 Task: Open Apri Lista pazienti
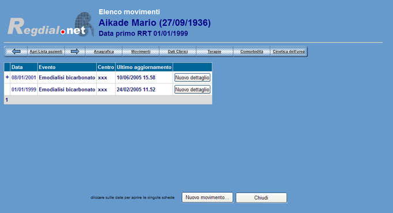coord(46,52)
